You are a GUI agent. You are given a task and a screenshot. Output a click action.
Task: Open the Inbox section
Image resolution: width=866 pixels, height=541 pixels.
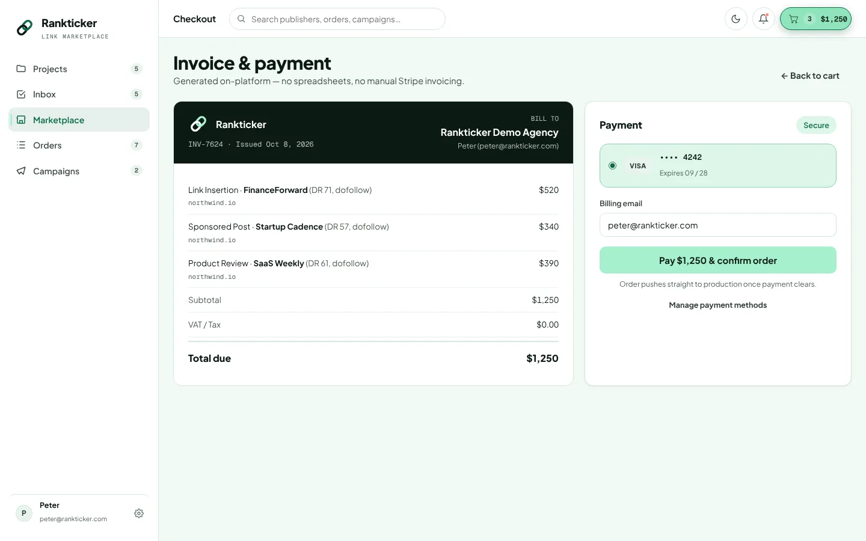point(79,94)
